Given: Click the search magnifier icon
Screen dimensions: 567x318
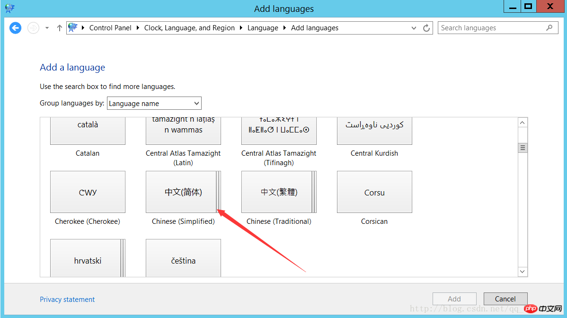Looking at the screenshot, I should (x=549, y=27).
